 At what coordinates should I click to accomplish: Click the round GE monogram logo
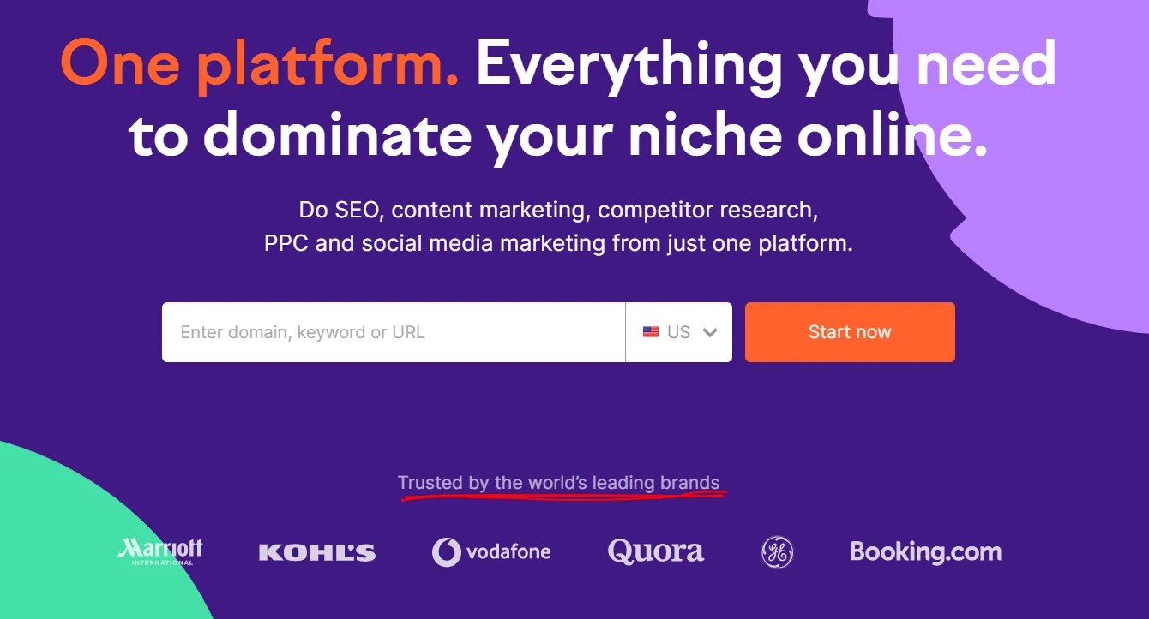click(x=777, y=552)
